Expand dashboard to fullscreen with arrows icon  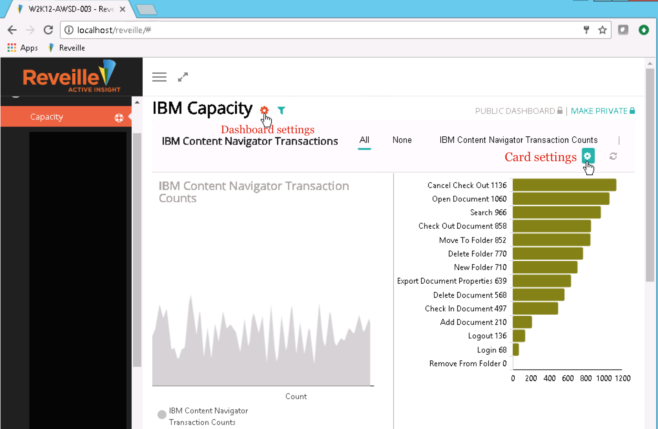tap(183, 77)
